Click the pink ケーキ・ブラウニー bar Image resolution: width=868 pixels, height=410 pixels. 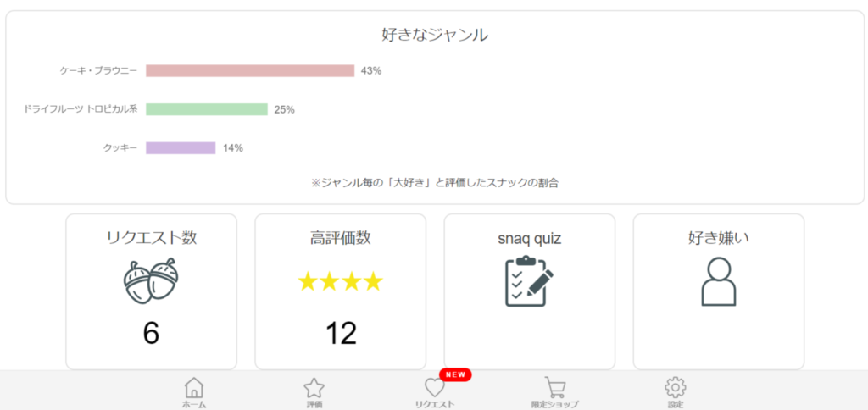pos(250,71)
